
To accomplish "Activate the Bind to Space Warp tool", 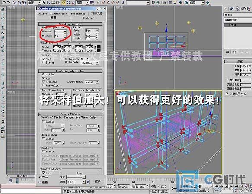I will click(24, 3).
